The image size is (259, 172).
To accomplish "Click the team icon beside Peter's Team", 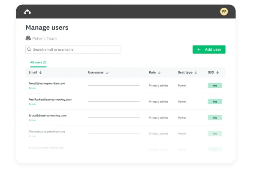I will click(28, 38).
